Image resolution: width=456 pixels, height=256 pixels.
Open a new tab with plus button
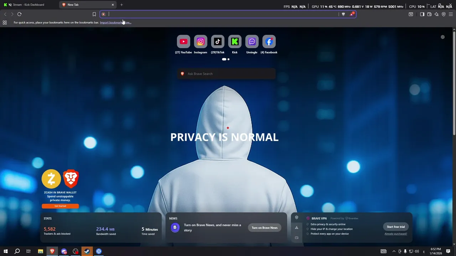pos(121,5)
